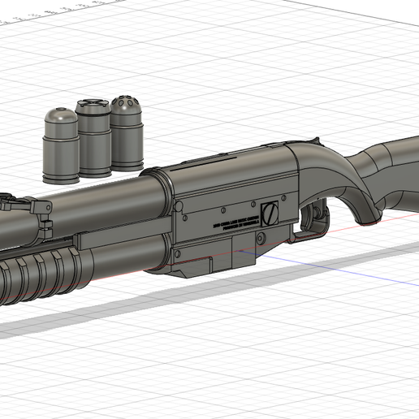
Task: Select the round-nosed grenade shell
Action: [x=61, y=146]
